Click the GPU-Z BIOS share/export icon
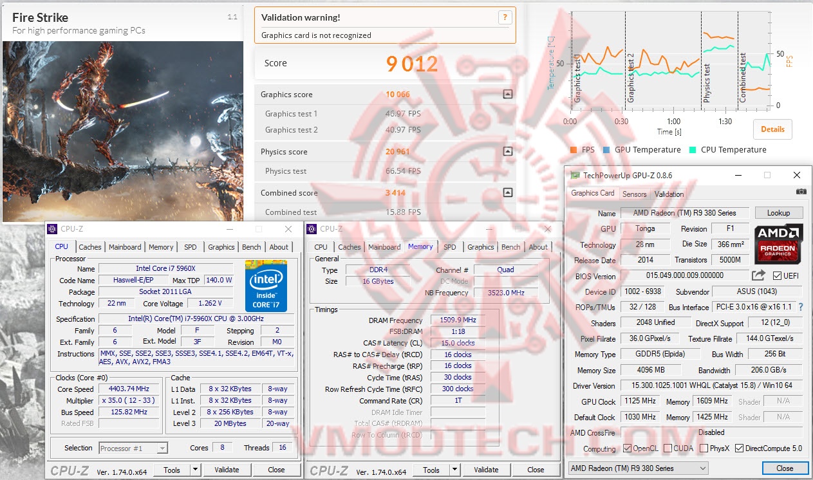 [x=759, y=275]
